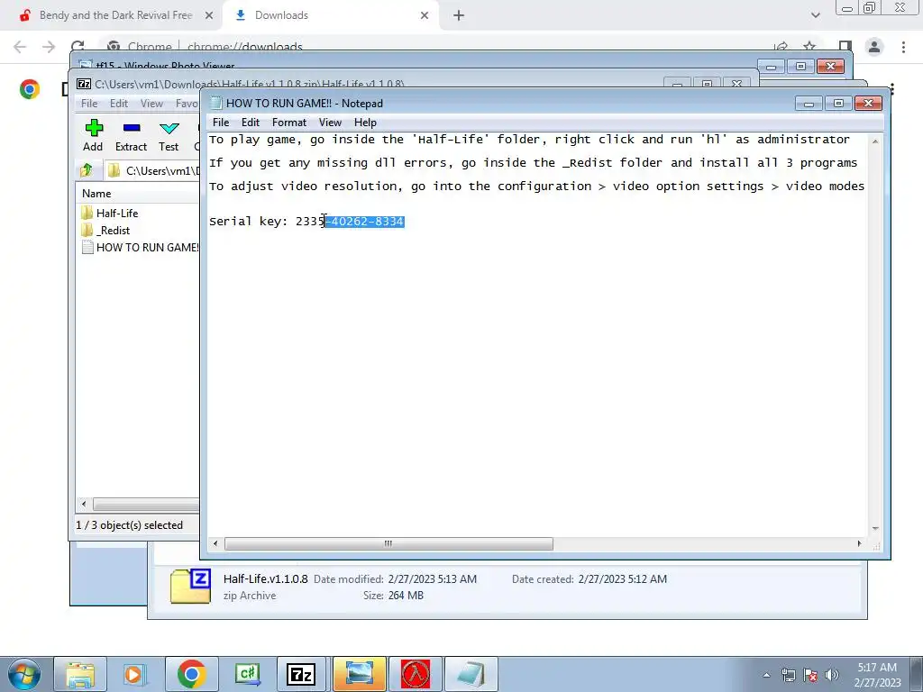Click Notepad vertical scroll up arrow
Viewport: 923px width, 692px height.
click(x=874, y=141)
